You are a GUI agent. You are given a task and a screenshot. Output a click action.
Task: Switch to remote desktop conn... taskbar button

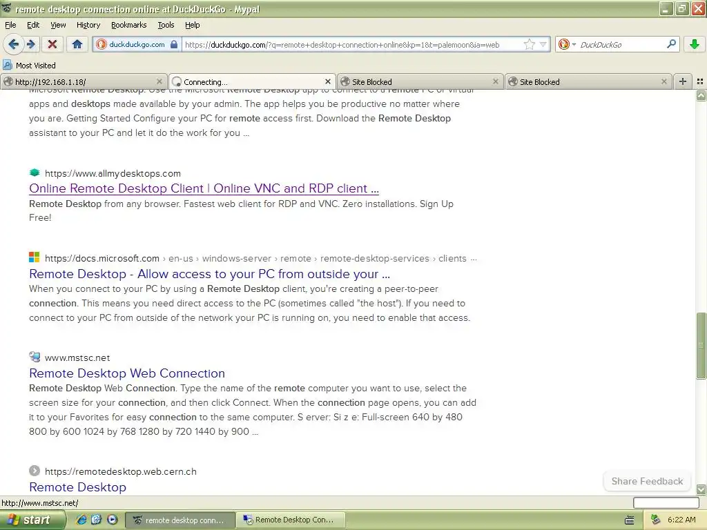(x=180, y=520)
